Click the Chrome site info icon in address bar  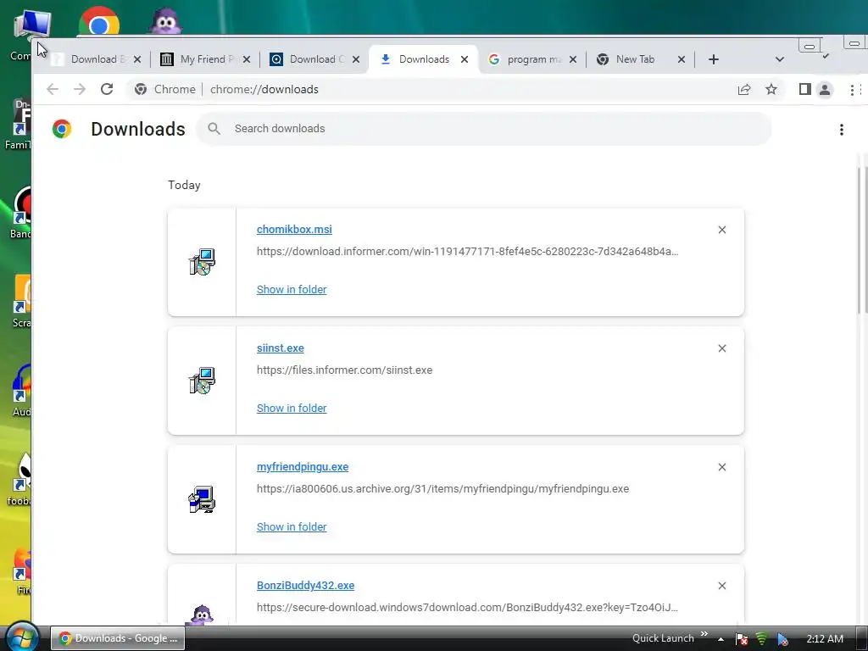(x=141, y=89)
